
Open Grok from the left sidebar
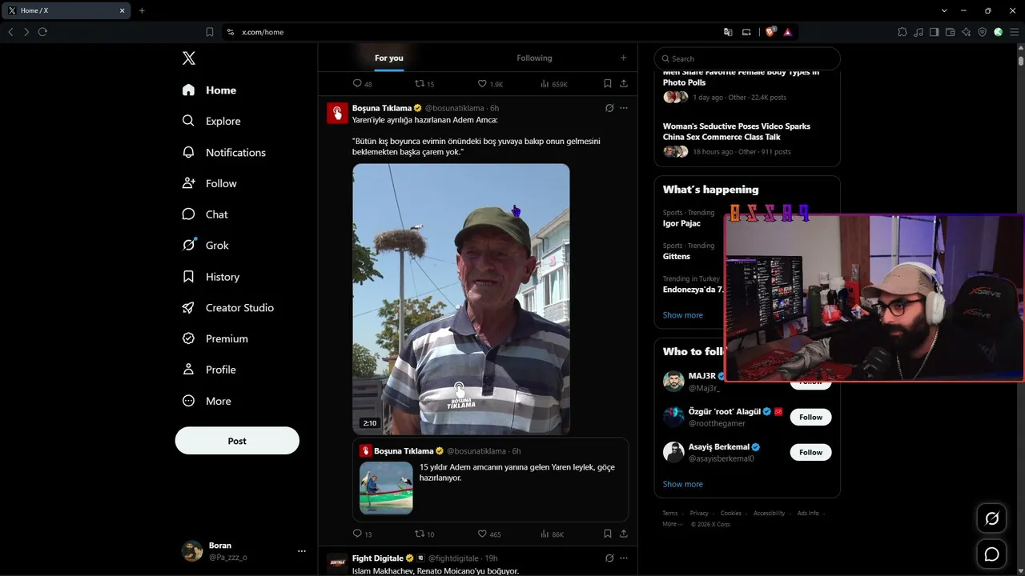pyautogui.click(x=205, y=246)
